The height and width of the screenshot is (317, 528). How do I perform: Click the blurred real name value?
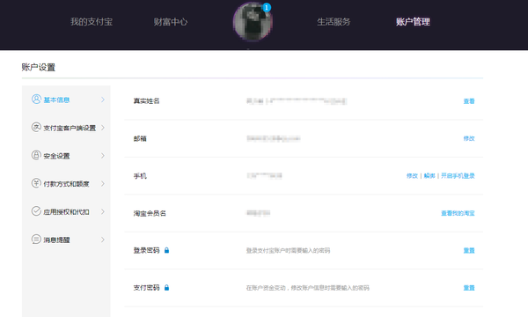tap(297, 101)
